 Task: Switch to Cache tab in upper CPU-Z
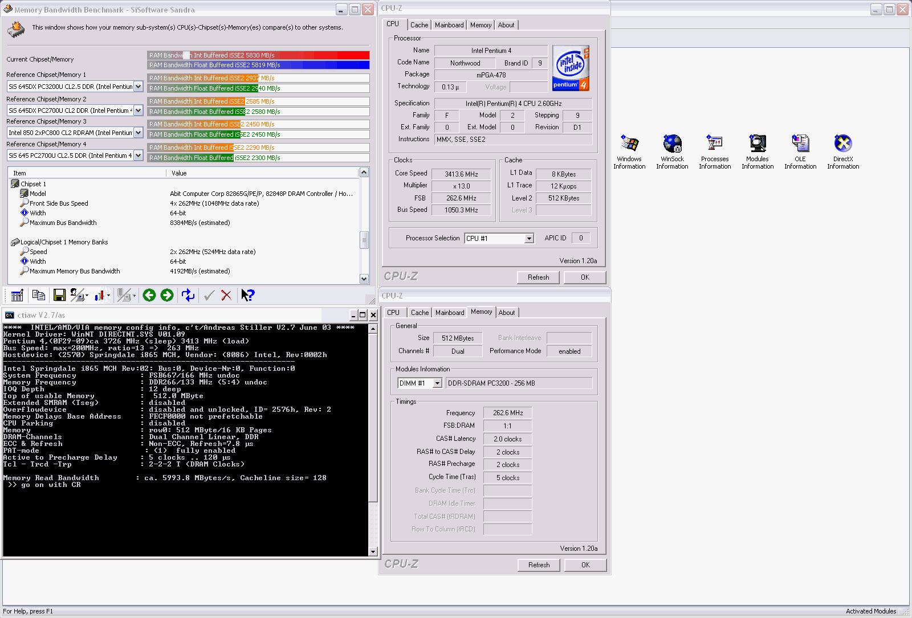coord(419,25)
